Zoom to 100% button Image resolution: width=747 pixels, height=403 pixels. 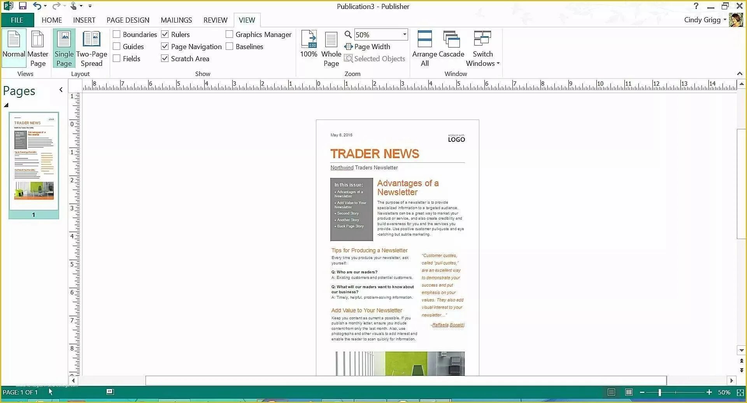(309, 44)
